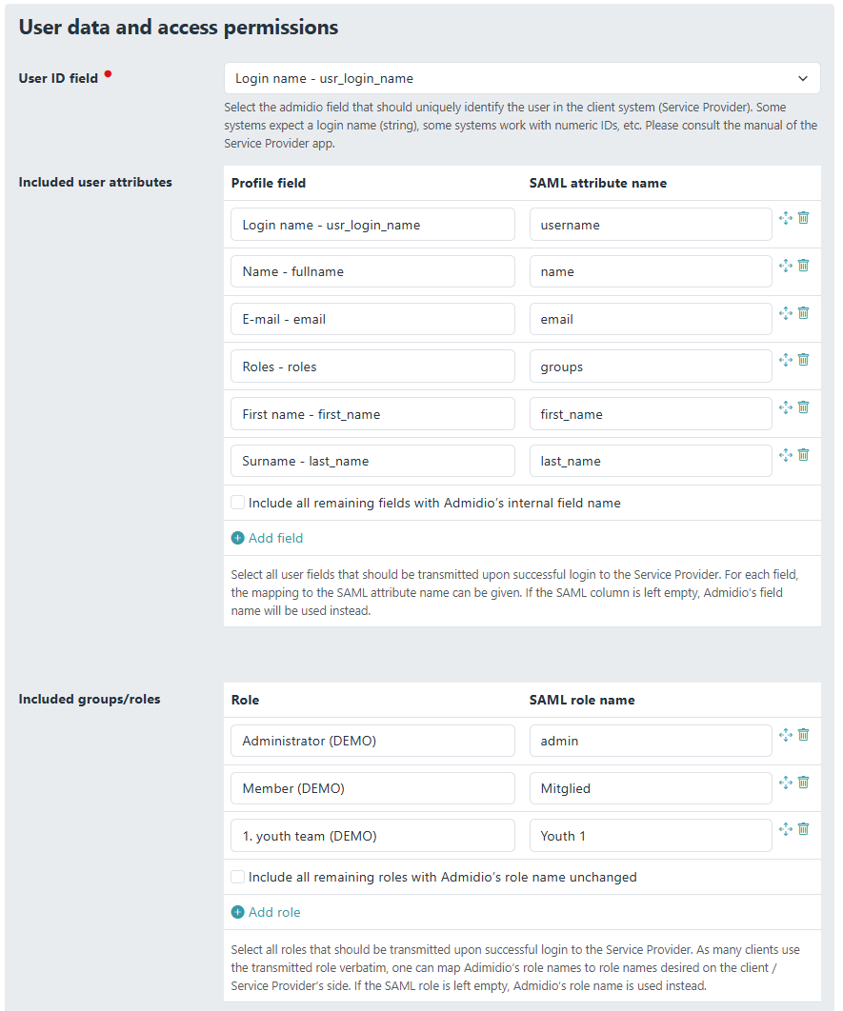This screenshot has height=1011, width=843.
Task: Delete the Administrator (DEMO) role mapping
Action: (x=803, y=734)
